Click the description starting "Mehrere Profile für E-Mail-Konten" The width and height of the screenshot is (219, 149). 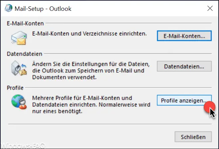(91, 105)
